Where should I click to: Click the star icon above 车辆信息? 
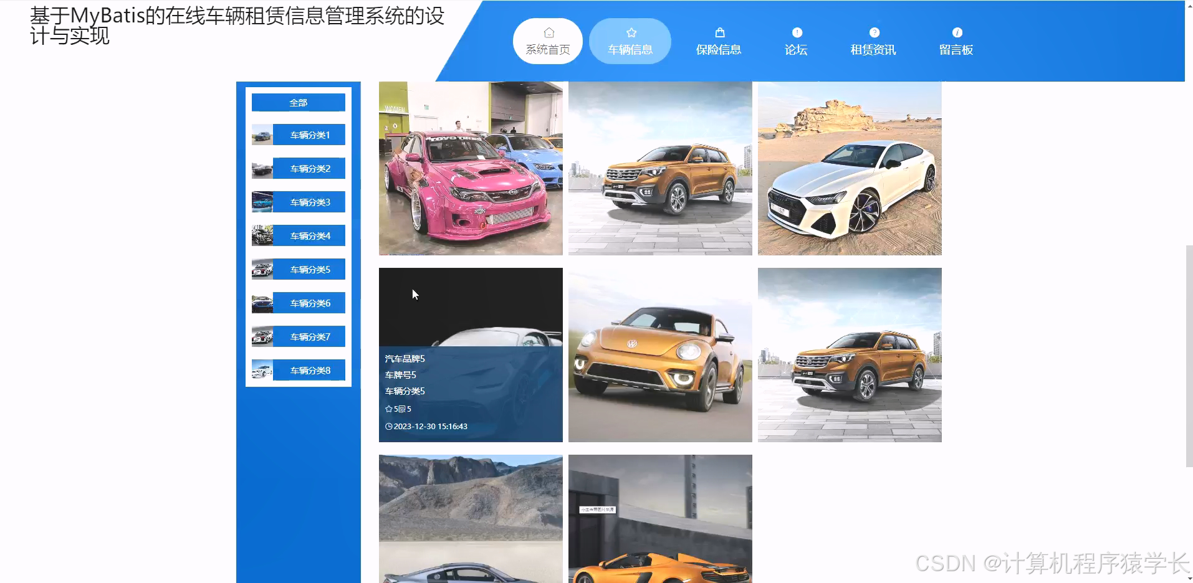click(631, 32)
